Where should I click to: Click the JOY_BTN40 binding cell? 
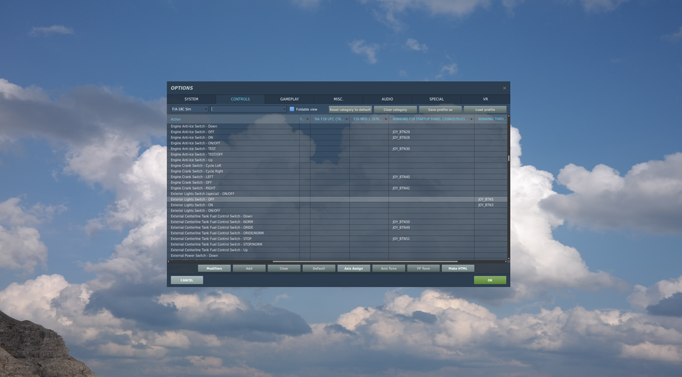point(431,177)
